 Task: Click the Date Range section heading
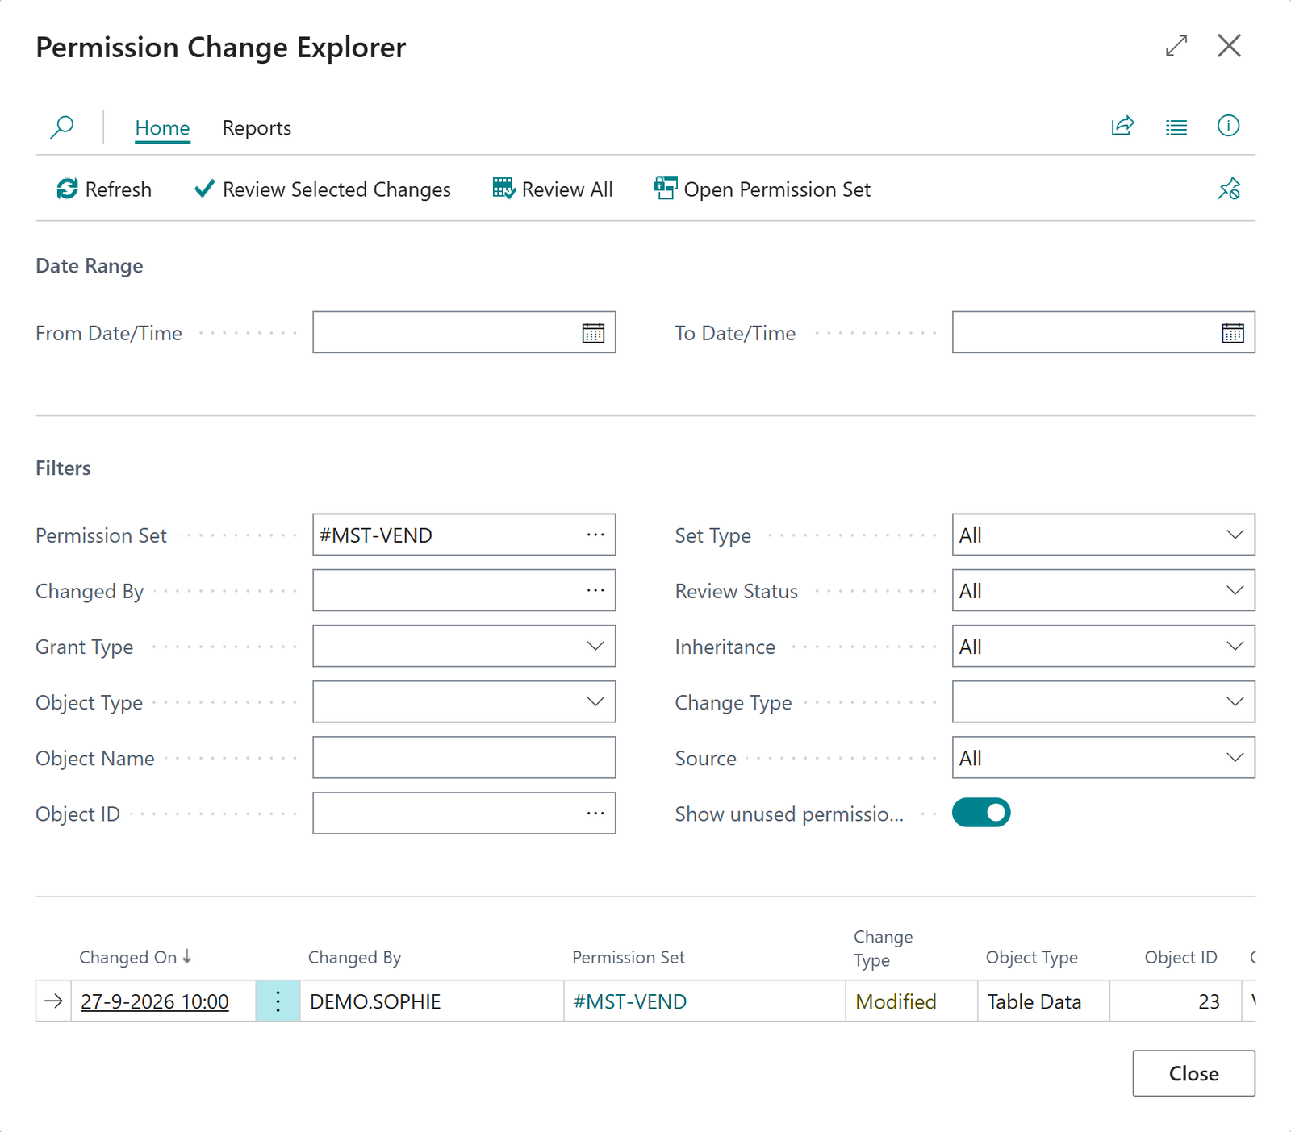pos(90,266)
